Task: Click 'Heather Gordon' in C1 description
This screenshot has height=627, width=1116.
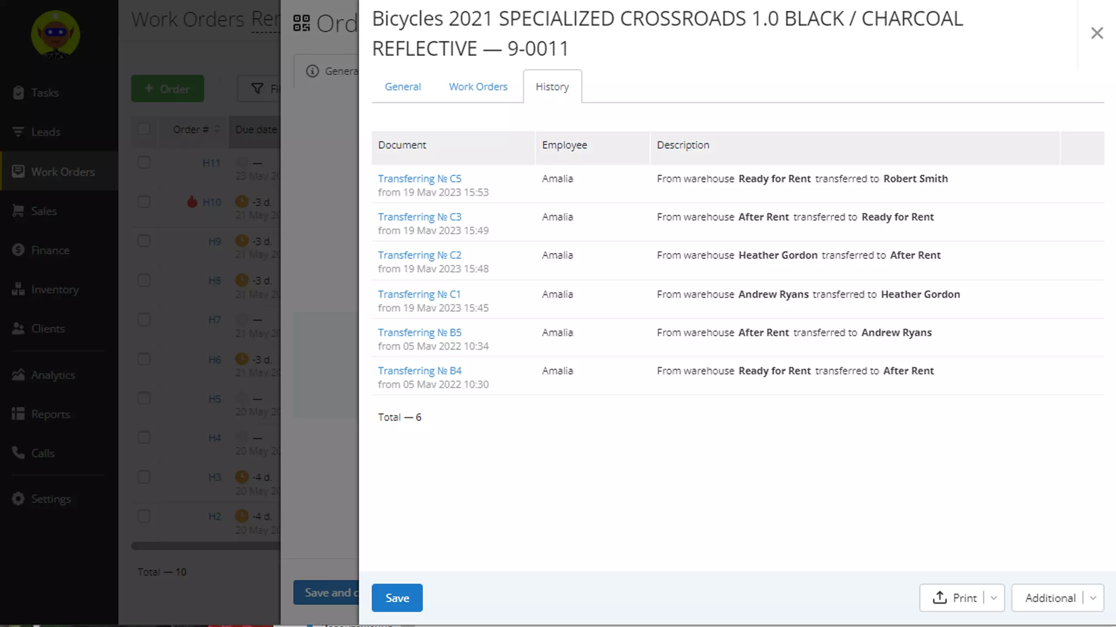Action: [x=920, y=294]
